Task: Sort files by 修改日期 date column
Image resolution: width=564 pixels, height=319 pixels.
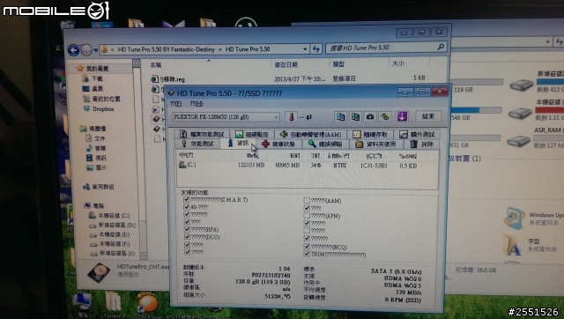Action: [x=286, y=64]
